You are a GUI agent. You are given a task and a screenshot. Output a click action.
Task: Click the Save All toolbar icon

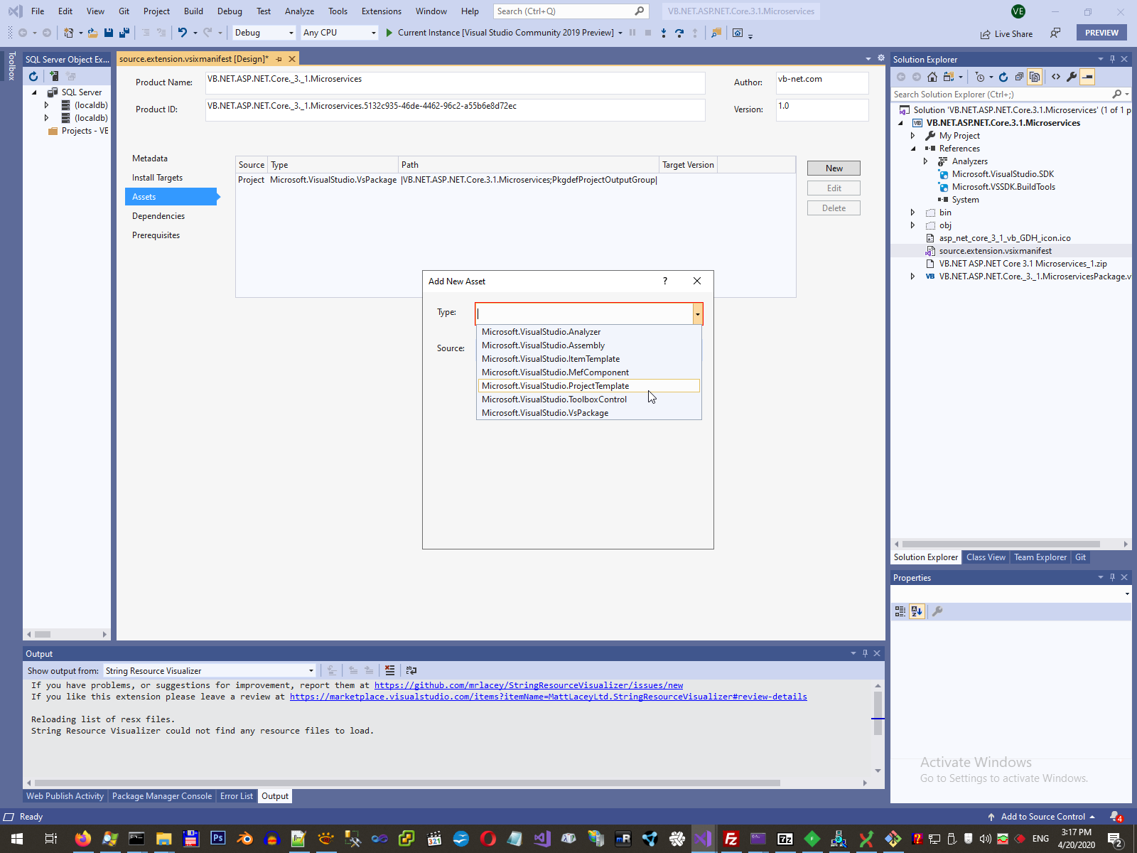tap(124, 33)
